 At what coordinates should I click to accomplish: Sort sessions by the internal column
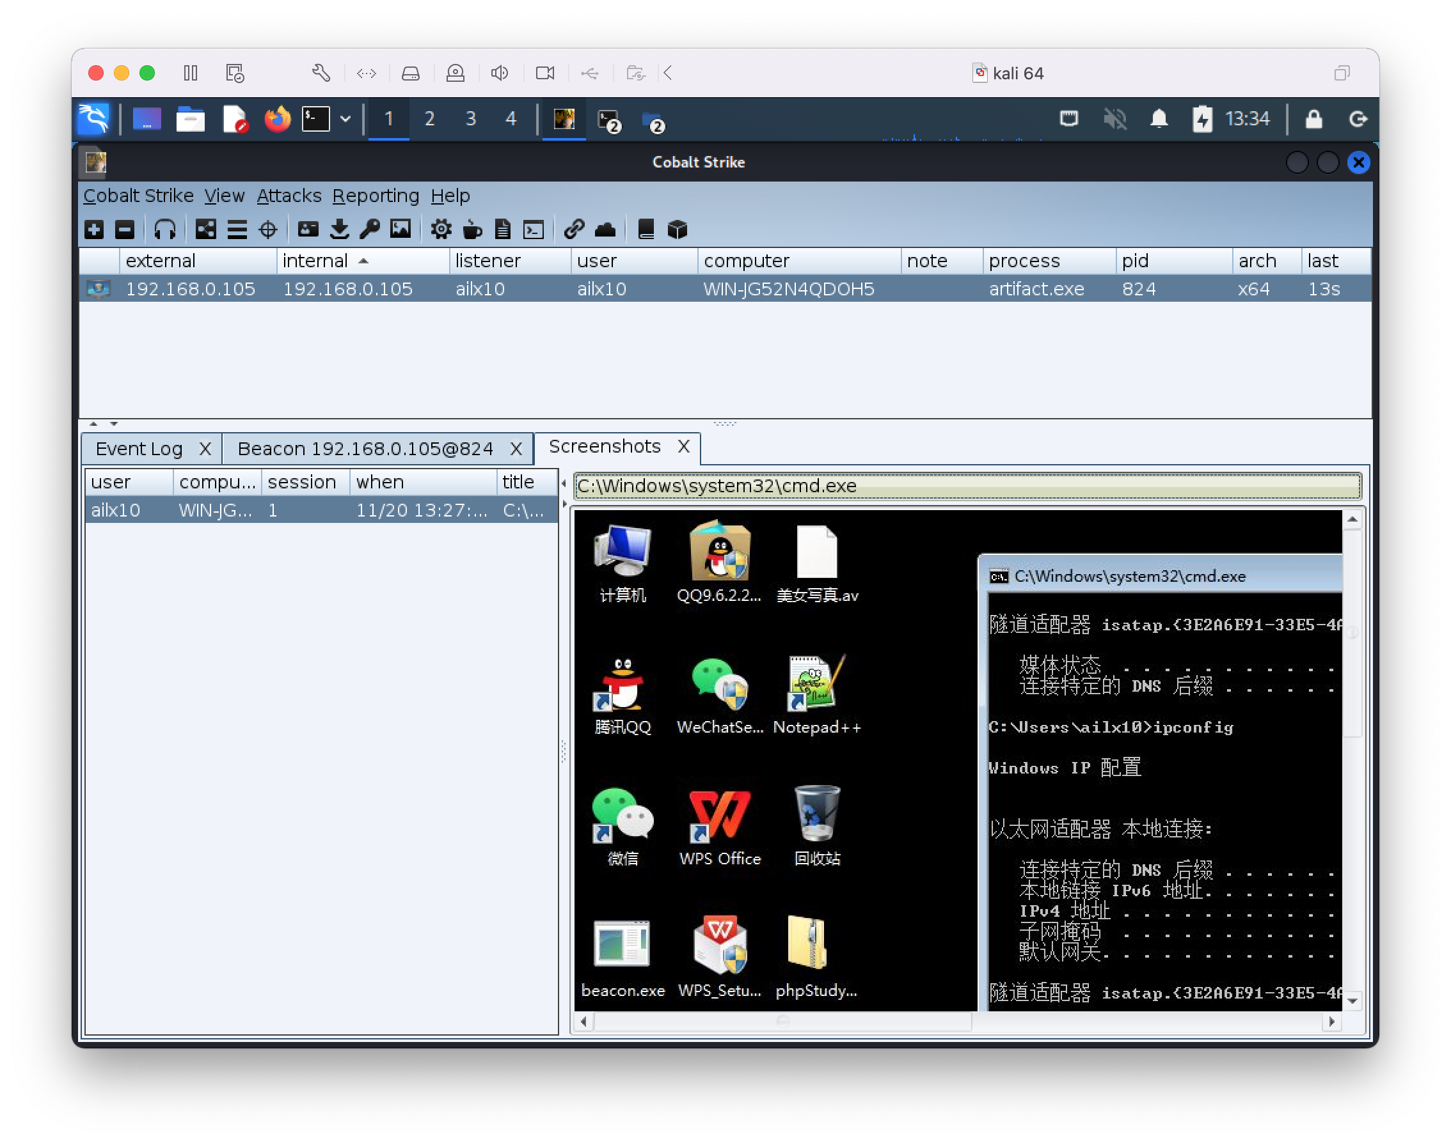click(x=315, y=261)
